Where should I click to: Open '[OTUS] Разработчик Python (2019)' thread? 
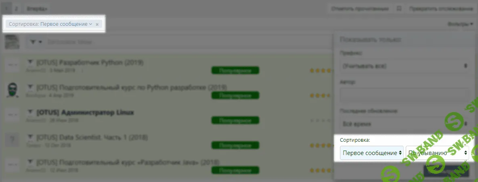click(x=90, y=63)
